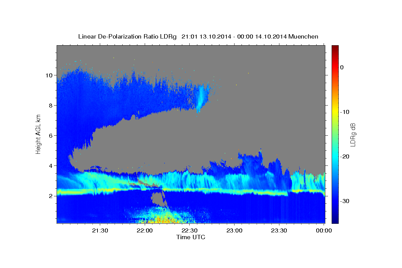Click the 22:00 time tick label
This screenshot has width=402, height=268.
click(x=145, y=230)
